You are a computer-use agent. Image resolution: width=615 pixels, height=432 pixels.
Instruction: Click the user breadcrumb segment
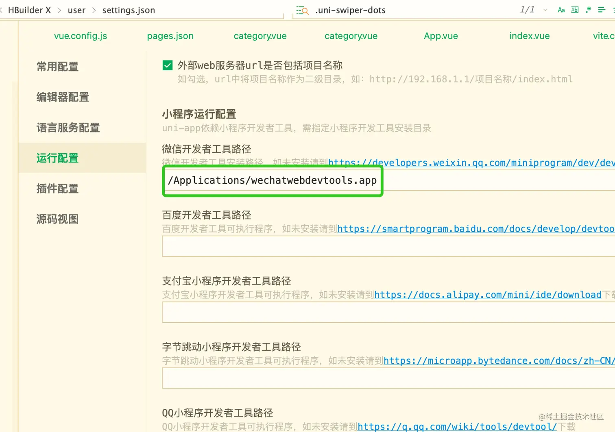pyautogui.click(x=76, y=10)
